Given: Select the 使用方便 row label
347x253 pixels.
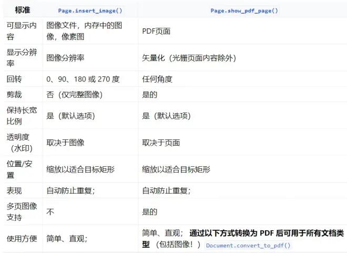Looking at the screenshot, I should [22, 239].
